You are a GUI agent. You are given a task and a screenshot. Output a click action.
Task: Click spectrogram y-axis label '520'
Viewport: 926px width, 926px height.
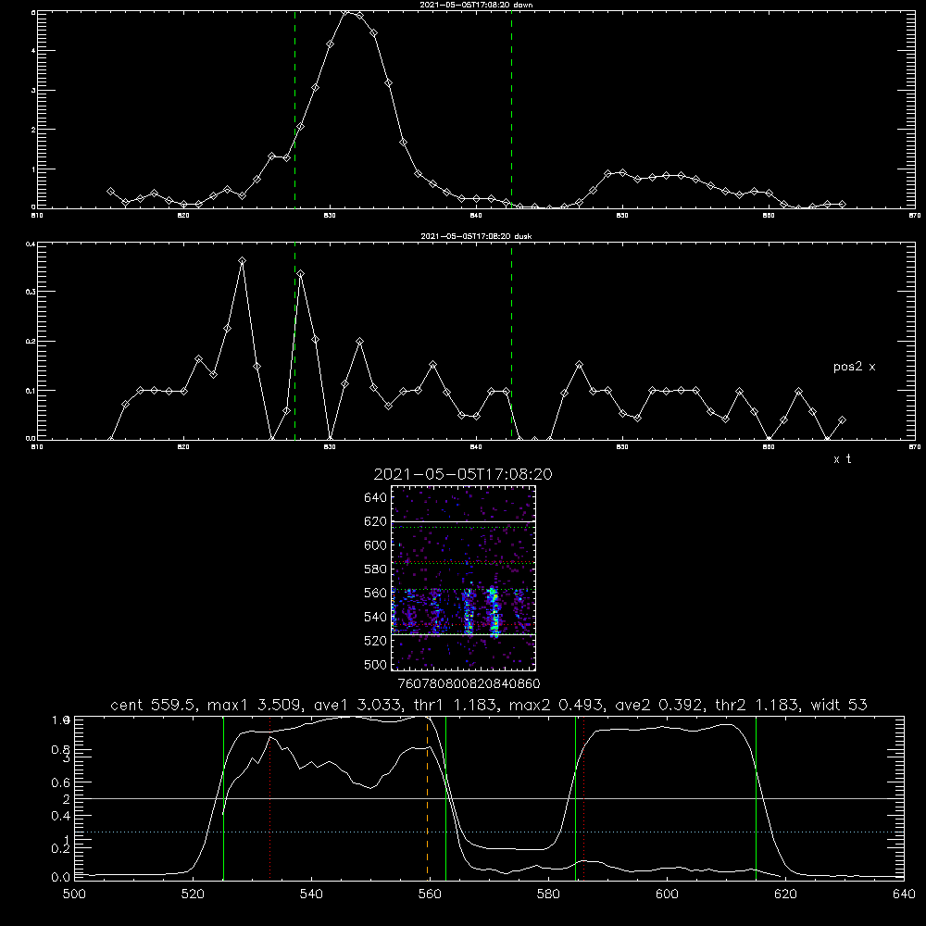point(376,641)
